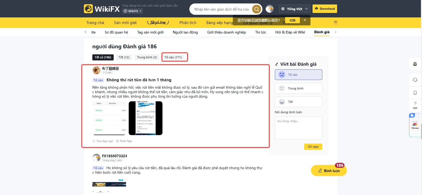Open the Tin tức tab
The width and height of the screenshot is (422, 195).
261,32
